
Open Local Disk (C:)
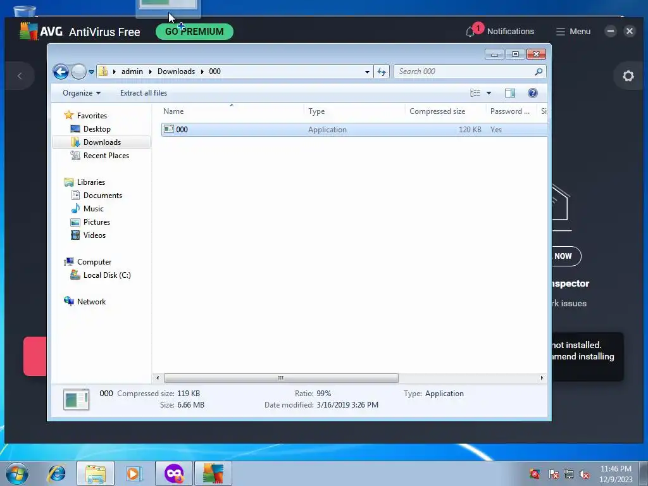(106, 275)
